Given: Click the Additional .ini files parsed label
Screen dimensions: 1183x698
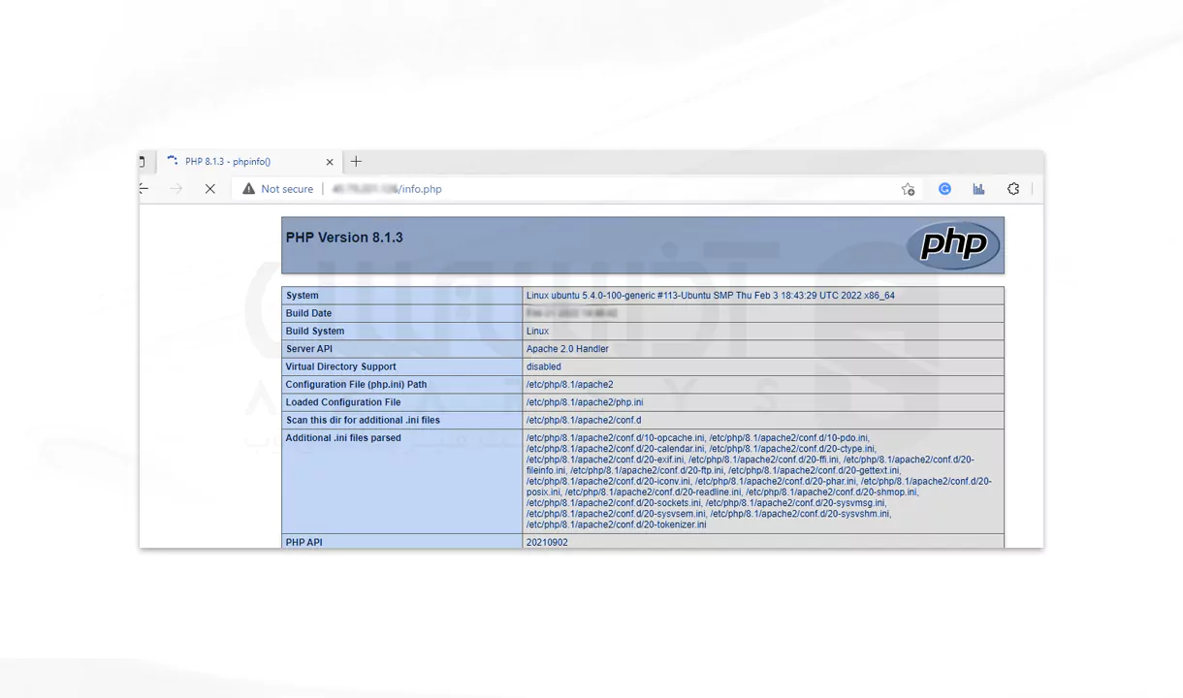Looking at the screenshot, I should tap(343, 438).
